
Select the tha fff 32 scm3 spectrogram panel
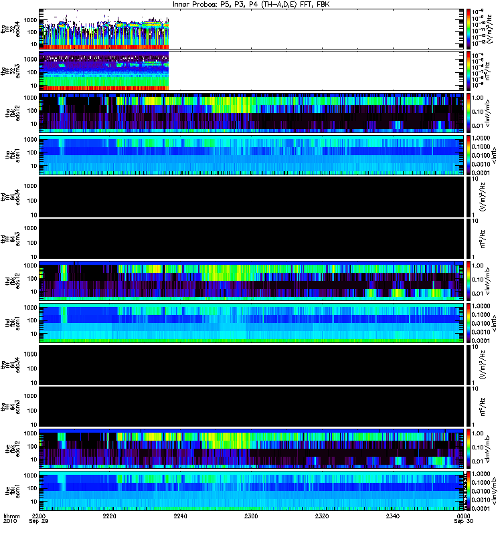pos(252,71)
